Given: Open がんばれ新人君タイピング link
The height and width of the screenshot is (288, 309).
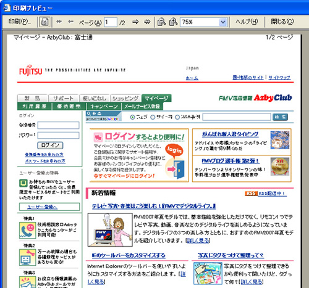Looking at the screenshot, I should [x=230, y=134].
